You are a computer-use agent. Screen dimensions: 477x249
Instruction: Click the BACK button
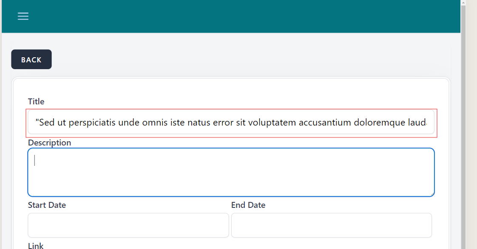(x=31, y=59)
